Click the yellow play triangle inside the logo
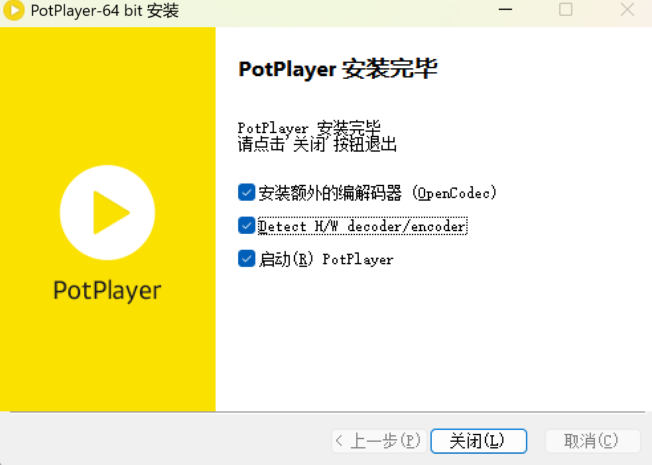652x465 pixels. coord(111,213)
